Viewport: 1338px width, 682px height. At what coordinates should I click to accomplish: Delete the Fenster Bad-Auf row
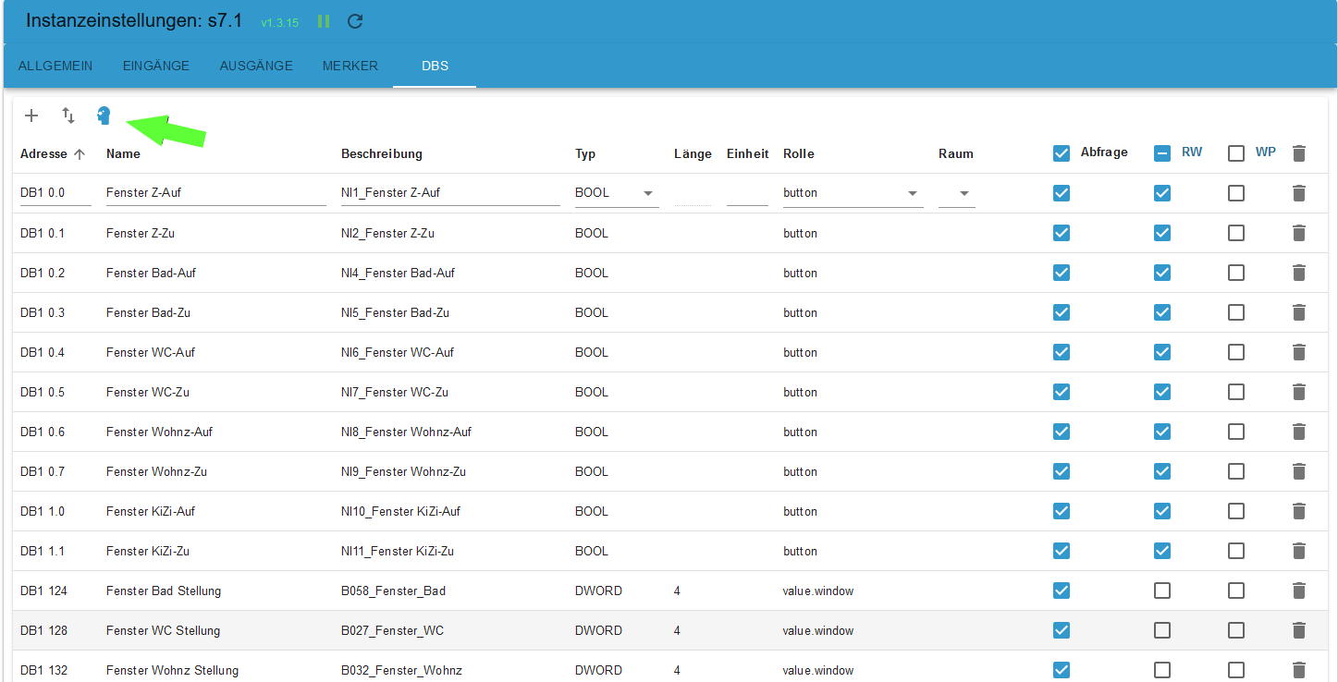(1299, 273)
